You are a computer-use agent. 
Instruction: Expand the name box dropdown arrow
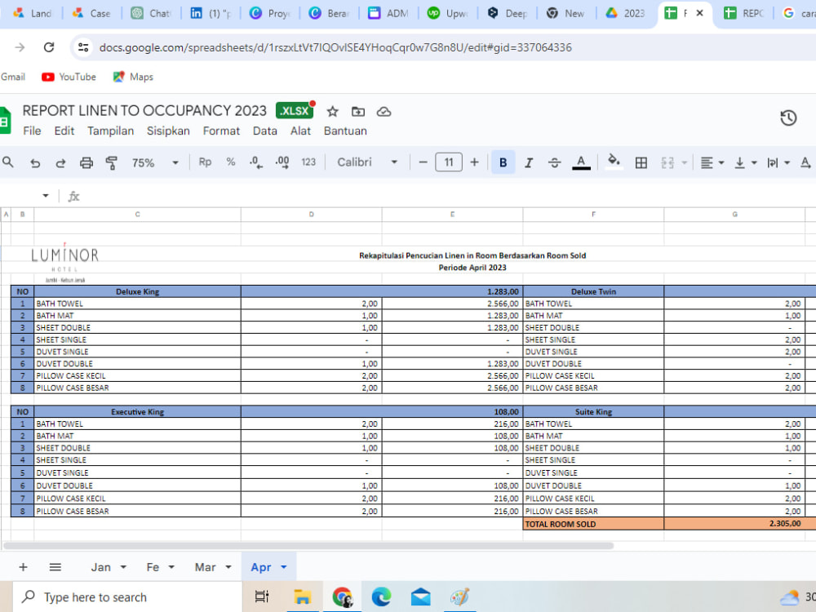(46, 196)
